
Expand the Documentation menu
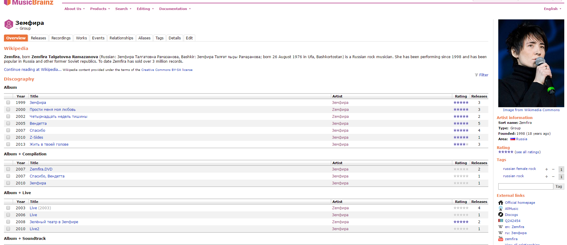pyautogui.click(x=175, y=9)
